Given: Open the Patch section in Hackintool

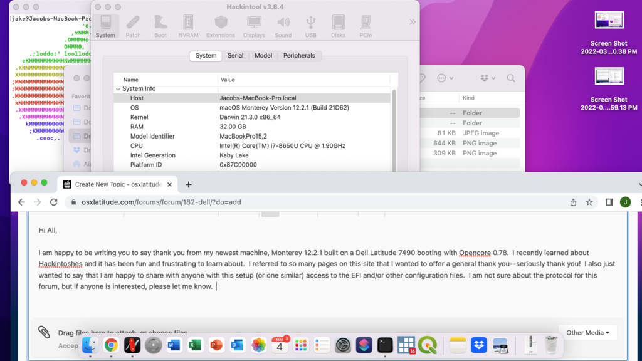Looking at the screenshot, I should [x=133, y=26].
